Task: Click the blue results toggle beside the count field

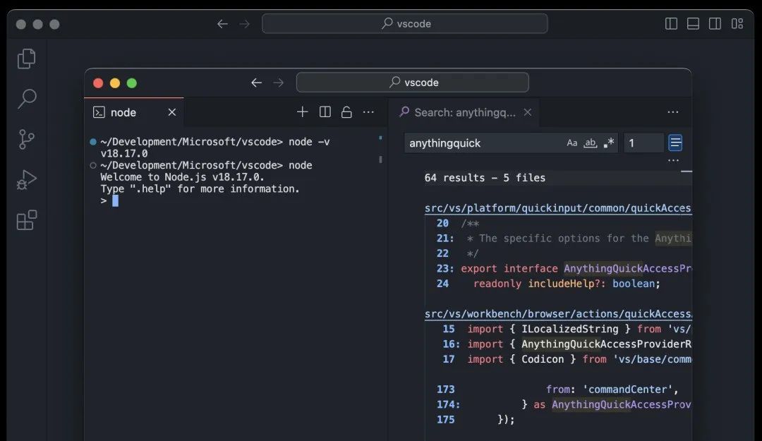Action: [x=675, y=143]
